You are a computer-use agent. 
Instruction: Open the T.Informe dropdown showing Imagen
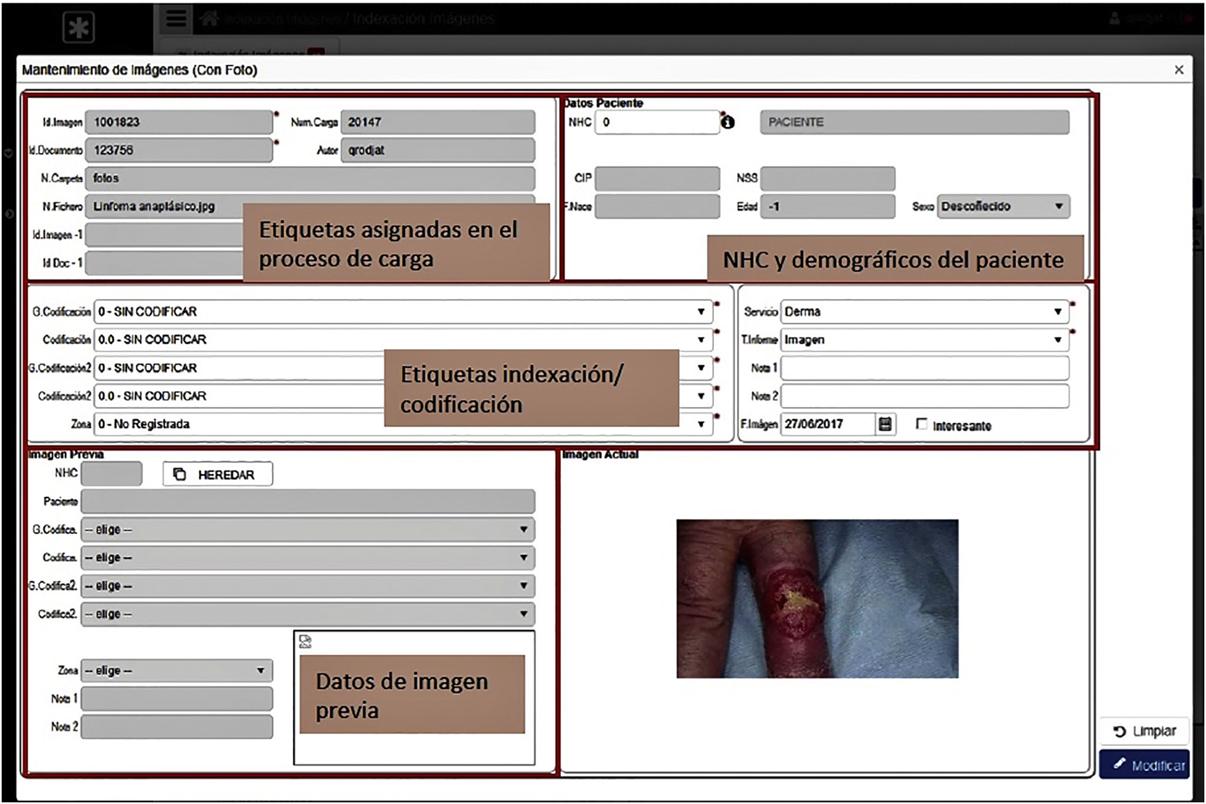click(x=924, y=340)
